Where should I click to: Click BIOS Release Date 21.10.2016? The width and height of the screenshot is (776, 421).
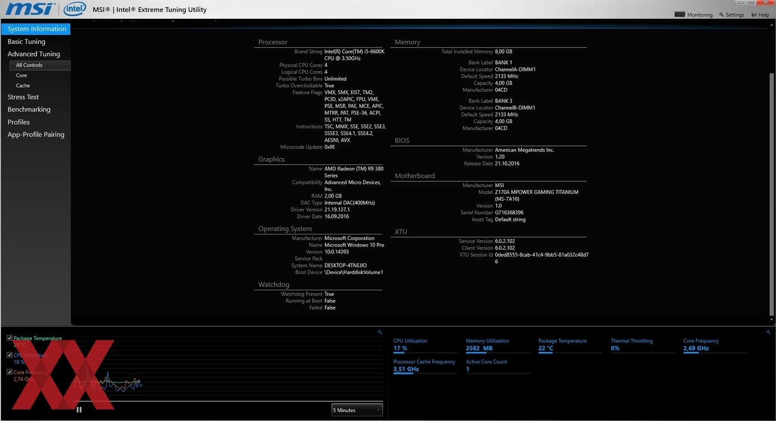coord(507,164)
